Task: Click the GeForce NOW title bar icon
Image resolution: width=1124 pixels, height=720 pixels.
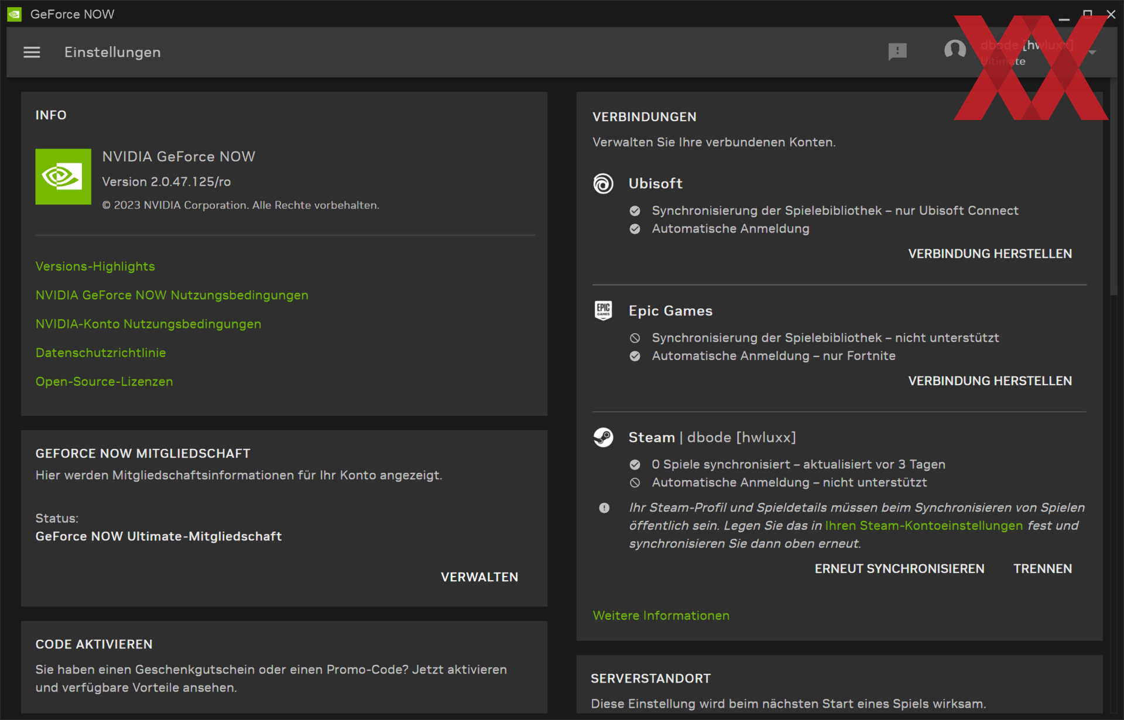Action: (14, 14)
